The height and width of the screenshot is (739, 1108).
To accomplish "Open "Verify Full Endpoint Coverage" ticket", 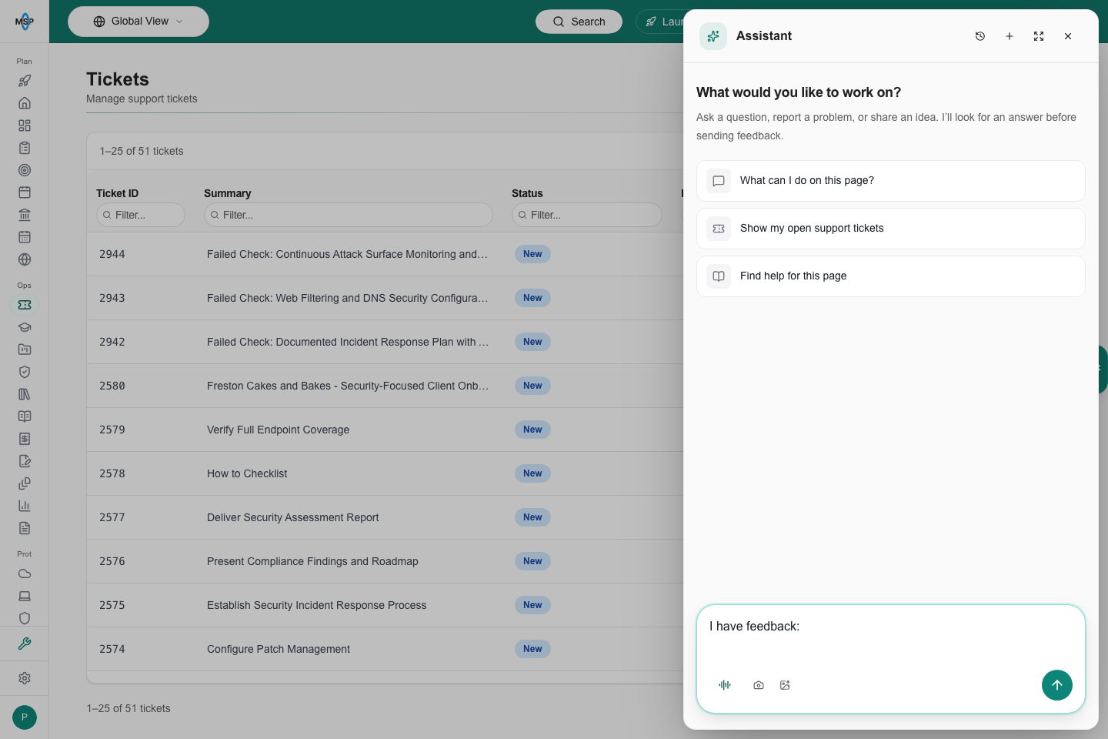I will pos(278,430).
